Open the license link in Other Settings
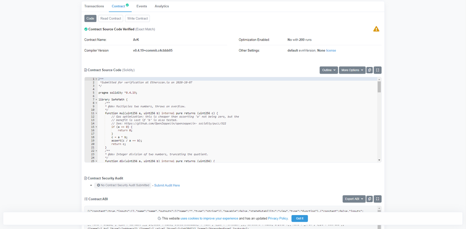The image size is (466, 229). pos(331,50)
